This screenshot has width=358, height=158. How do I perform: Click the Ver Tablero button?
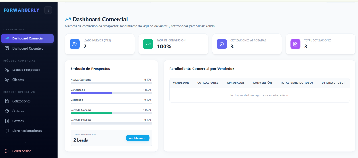click(137, 138)
